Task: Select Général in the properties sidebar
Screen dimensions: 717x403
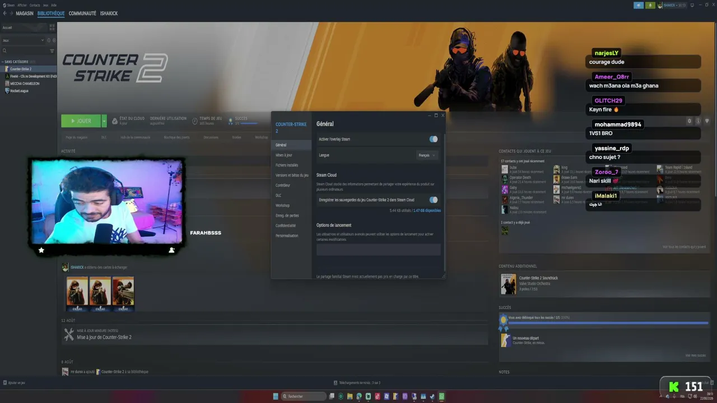Action: pos(291,145)
